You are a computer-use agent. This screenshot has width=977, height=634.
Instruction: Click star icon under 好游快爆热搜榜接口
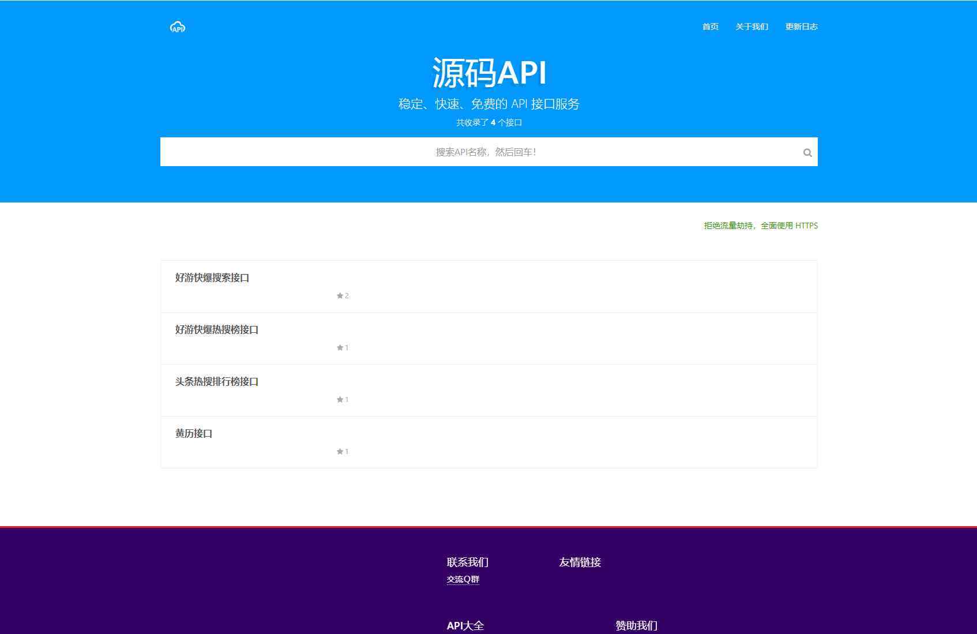click(340, 347)
